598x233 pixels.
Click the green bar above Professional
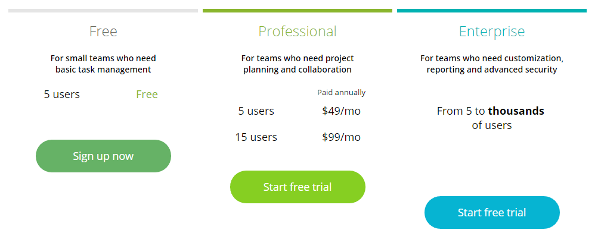point(298,11)
